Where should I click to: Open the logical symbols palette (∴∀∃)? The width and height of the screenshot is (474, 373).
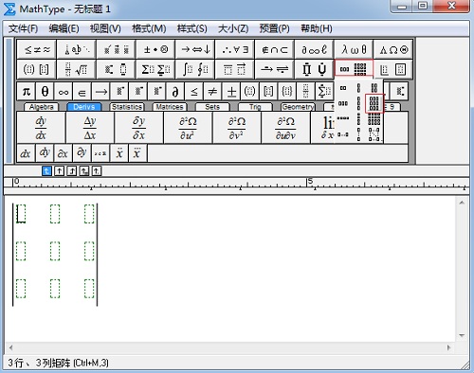(x=235, y=49)
